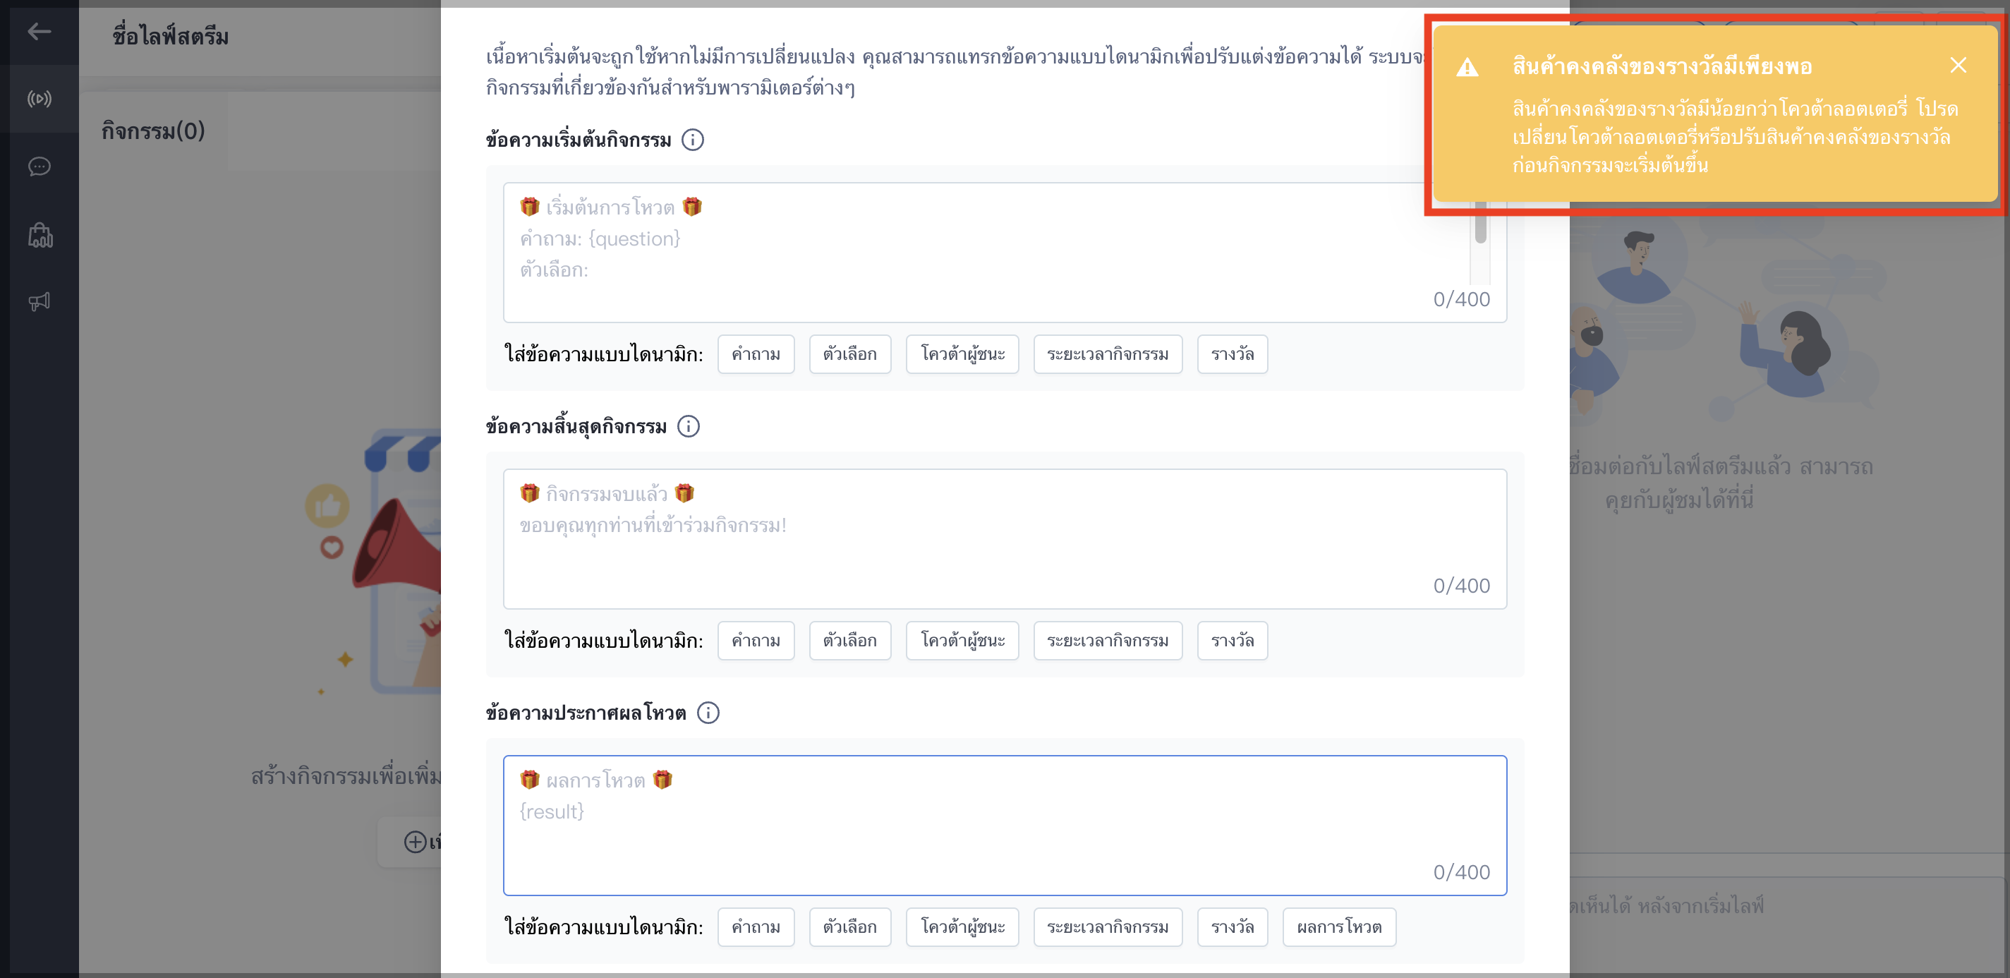Viewport: 2010px width, 978px height.
Task: Focus the activity end message text box
Action: click(x=1004, y=538)
